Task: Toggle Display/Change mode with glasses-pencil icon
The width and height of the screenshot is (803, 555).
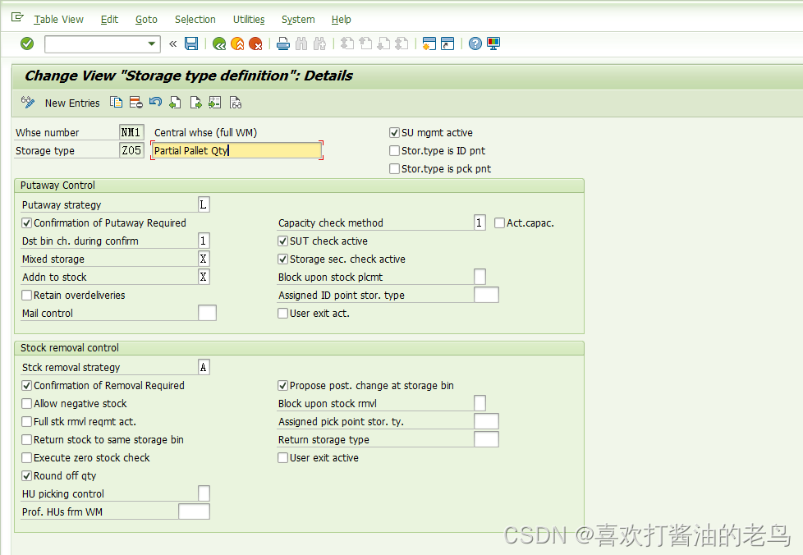Action: (27, 102)
